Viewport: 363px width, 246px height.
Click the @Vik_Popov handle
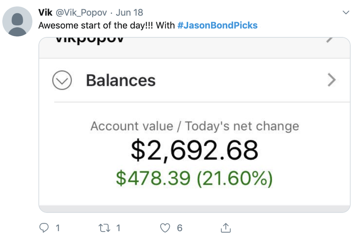[x=81, y=13]
